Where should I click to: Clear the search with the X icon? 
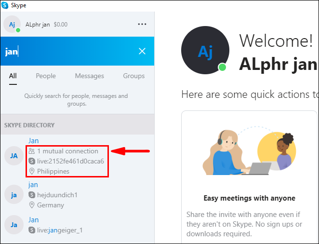coord(142,51)
